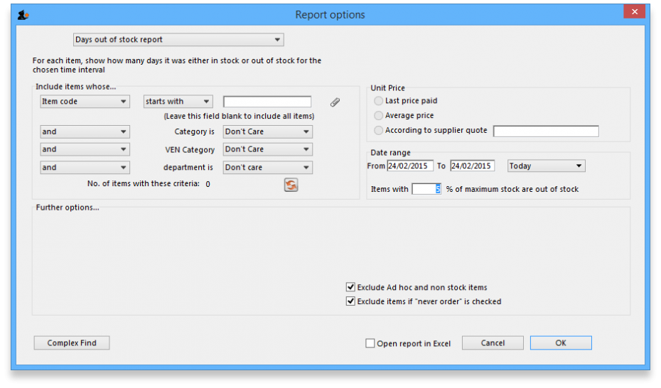The width and height of the screenshot is (661, 388).
Task: Open the Today date range preset dropdown
Action: (546, 166)
